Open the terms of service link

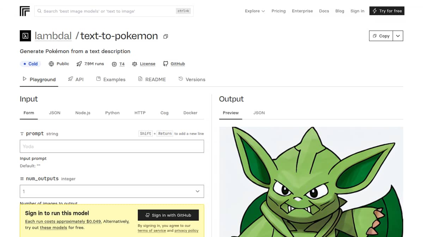(152, 231)
